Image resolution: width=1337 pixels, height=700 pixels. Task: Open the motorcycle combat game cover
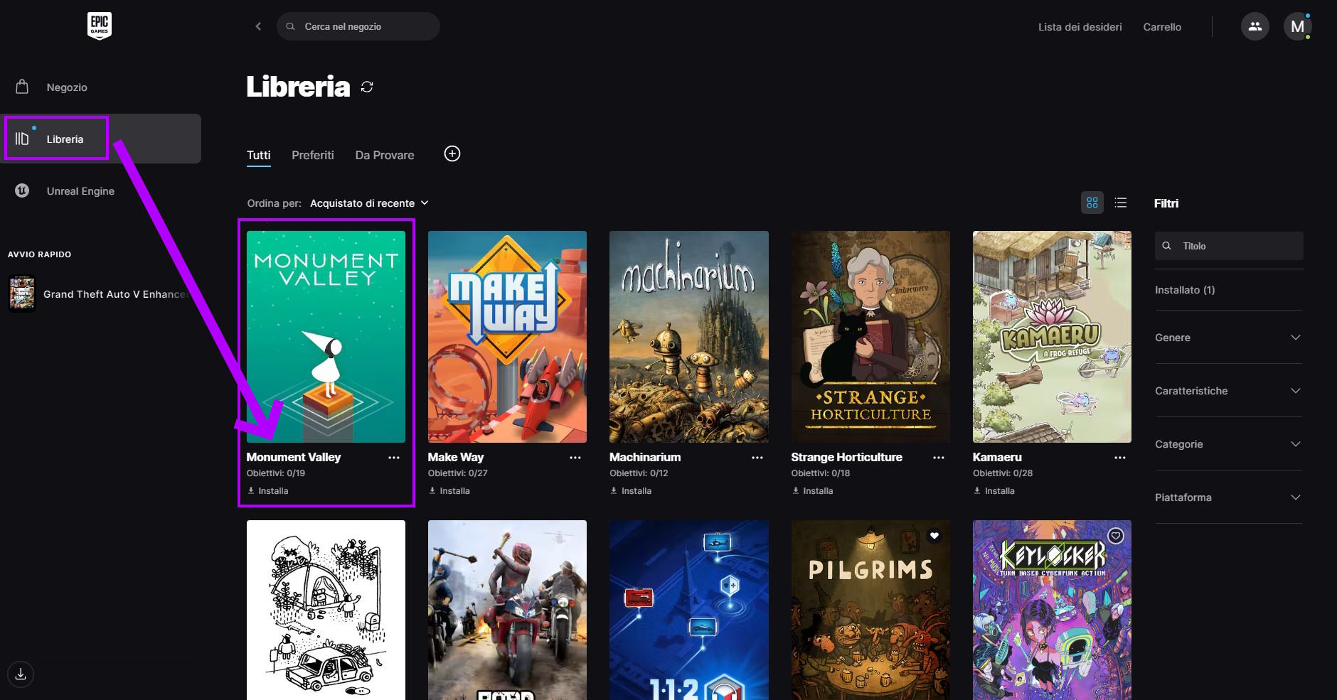tap(507, 610)
